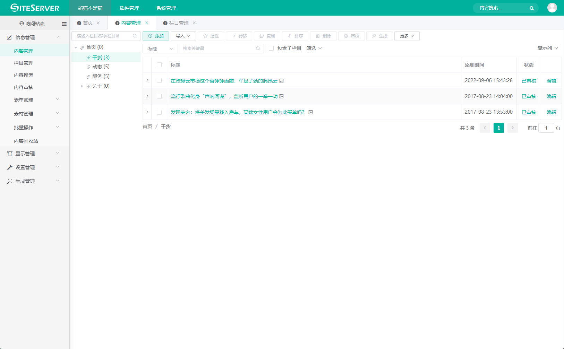Click the 审核 check toolbar button
564x349 pixels.
351,36
